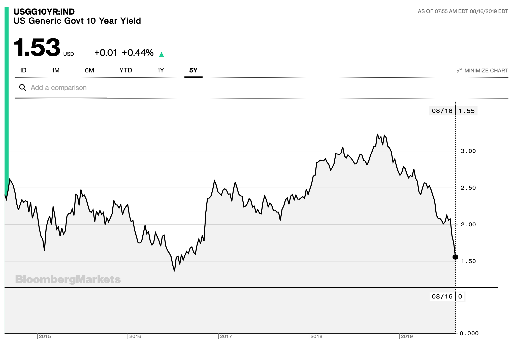Click the 2018 marker on the time axis

316,336
